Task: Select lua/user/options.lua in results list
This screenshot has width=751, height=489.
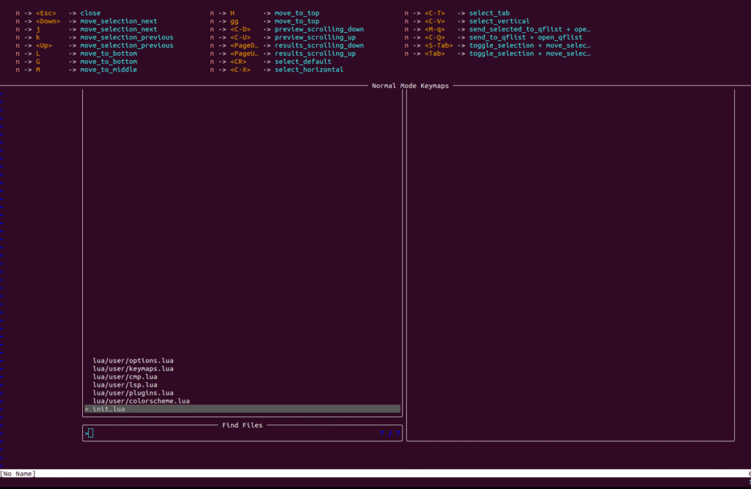Action: 133,360
